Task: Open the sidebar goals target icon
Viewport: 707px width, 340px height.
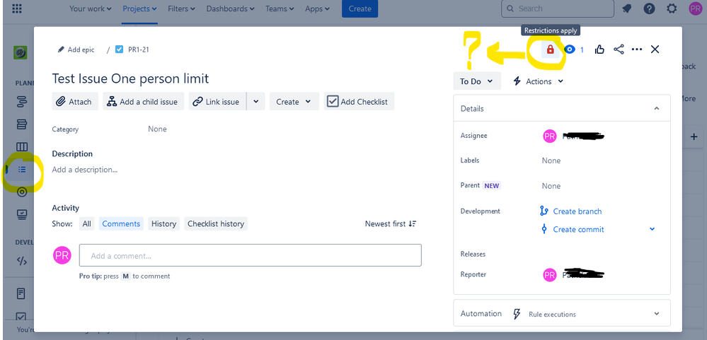Action: (22, 192)
